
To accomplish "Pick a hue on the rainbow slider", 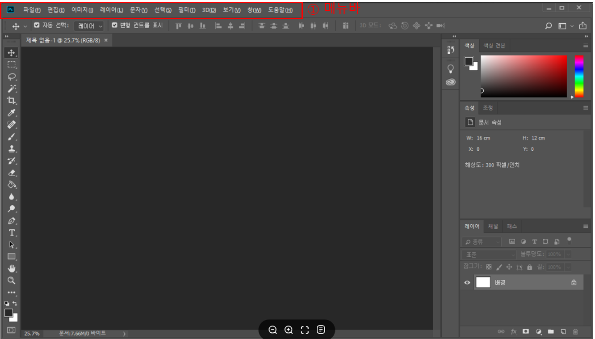I will pyautogui.click(x=579, y=76).
